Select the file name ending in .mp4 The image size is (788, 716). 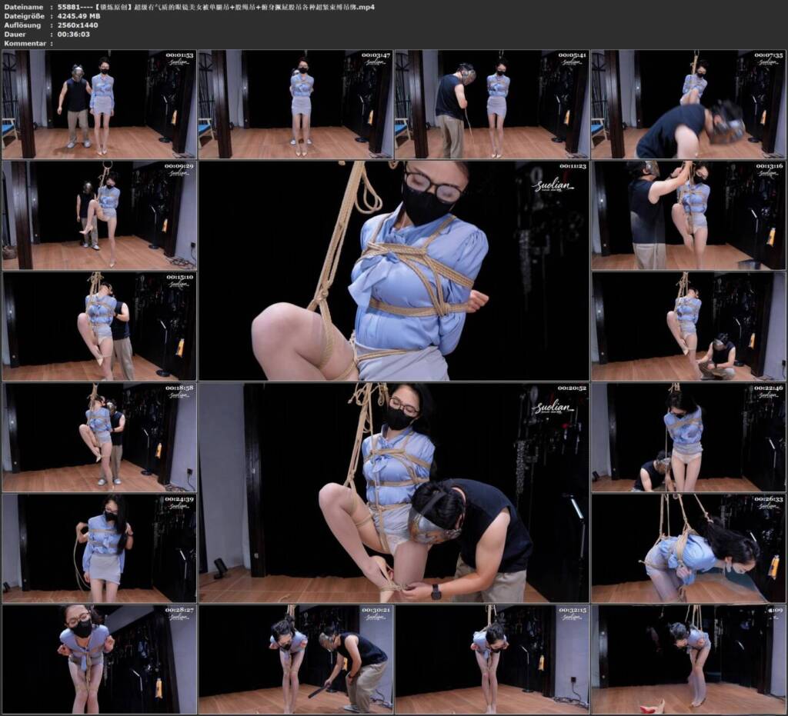[x=216, y=7]
